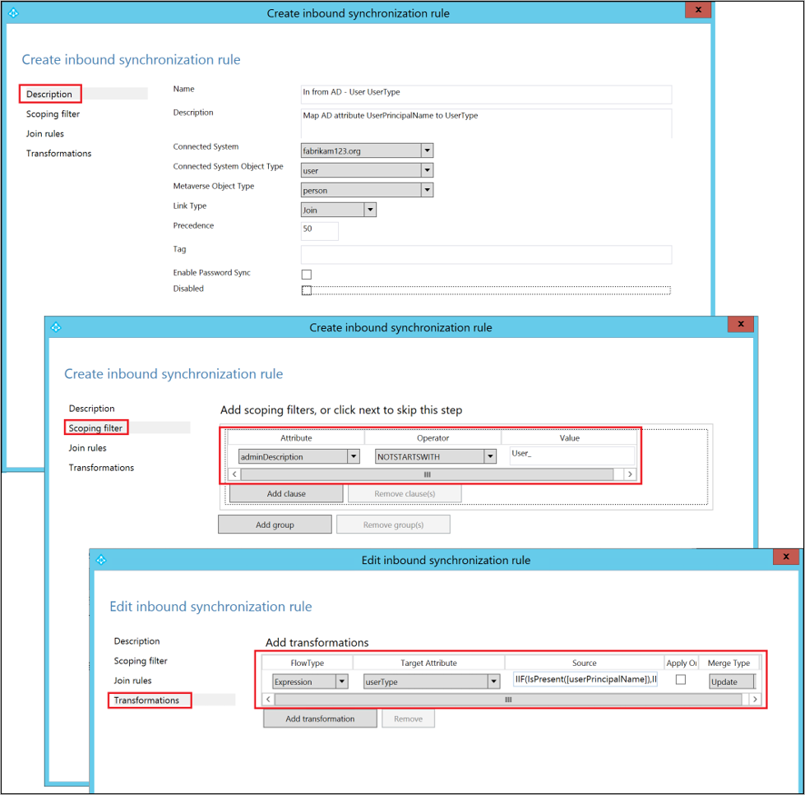The width and height of the screenshot is (805, 795).
Task: Toggle the Disabled checkbox
Action: 307,289
